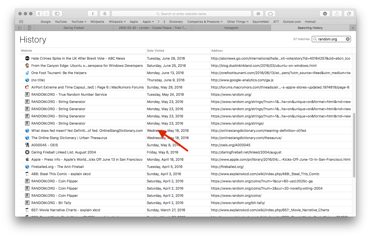Click address https://www.random.org/strings/
The width and height of the screenshot is (371, 238).
(237, 123)
